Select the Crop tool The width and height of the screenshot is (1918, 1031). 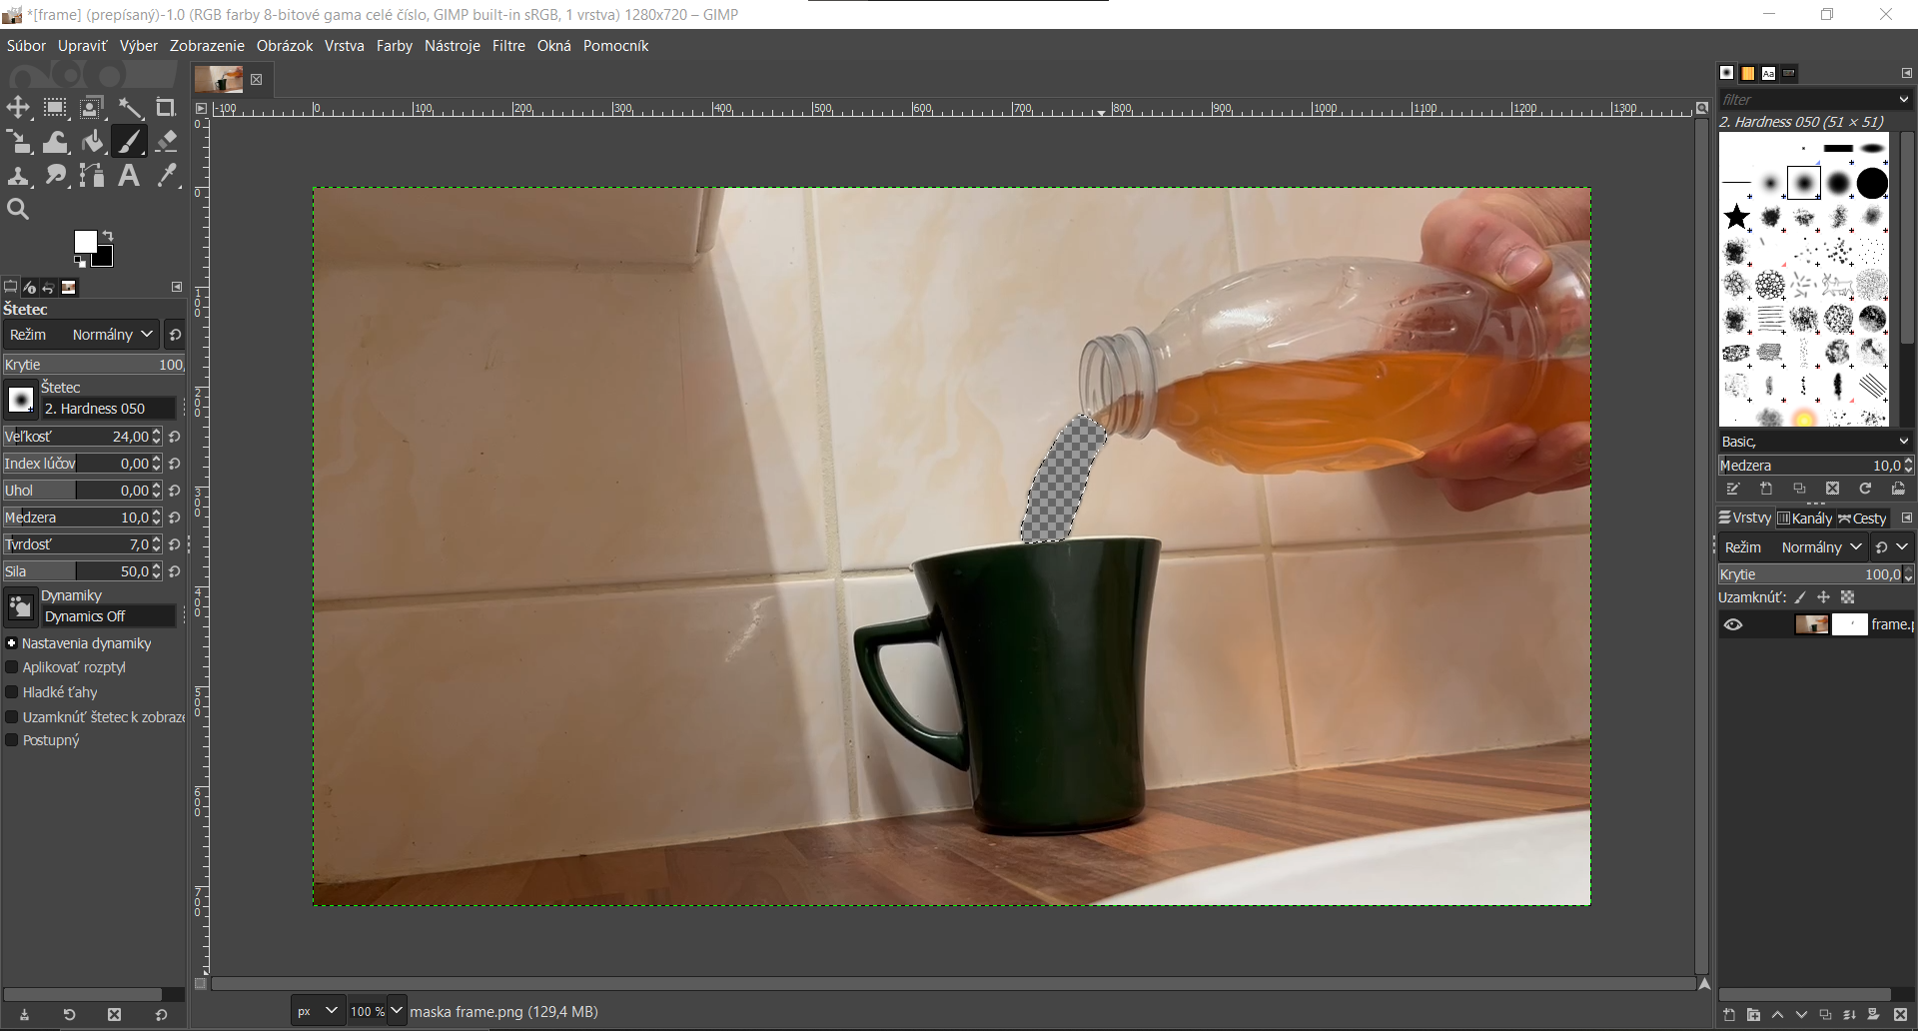point(166,108)
